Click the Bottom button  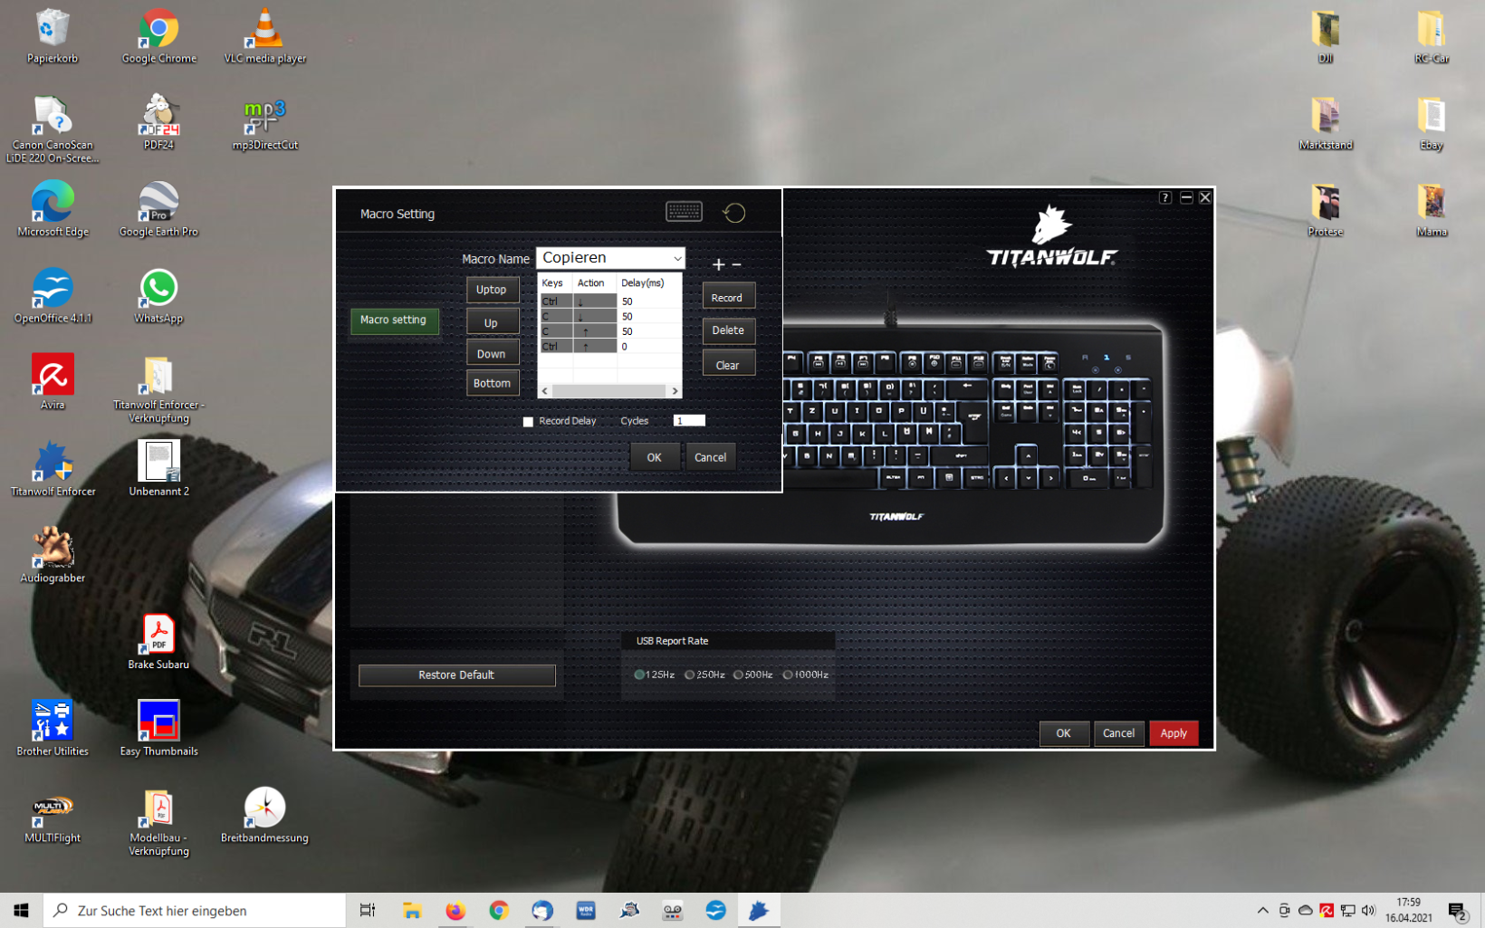[x=492, y=383]
